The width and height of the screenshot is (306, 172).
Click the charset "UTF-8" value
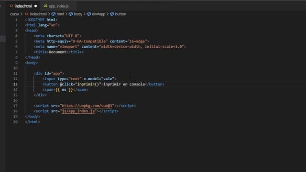(x=71, y=36)
